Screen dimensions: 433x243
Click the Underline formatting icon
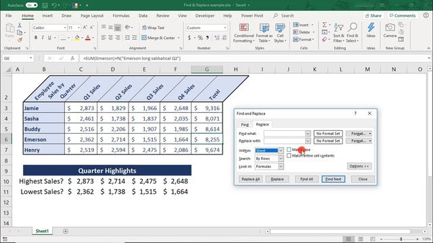click(49, 38)
